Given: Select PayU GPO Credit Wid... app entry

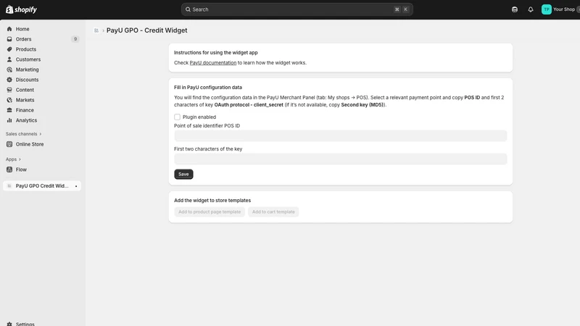Looking at the screenshot, I should [x=42, y=186].
